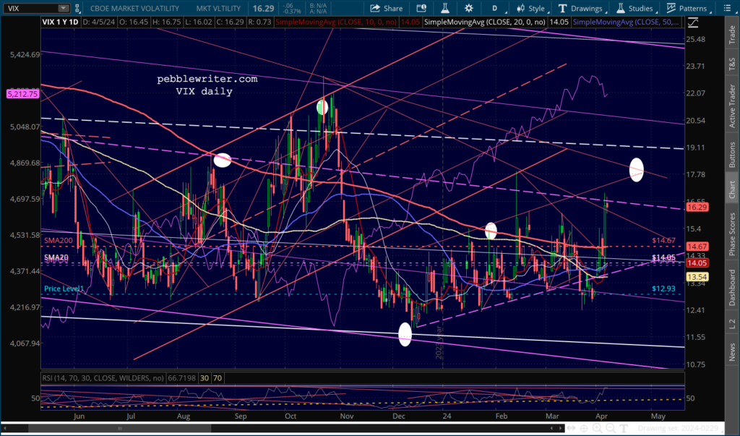Switch to the Active Trader side tab
740x436 pixels.
(732, 106)
